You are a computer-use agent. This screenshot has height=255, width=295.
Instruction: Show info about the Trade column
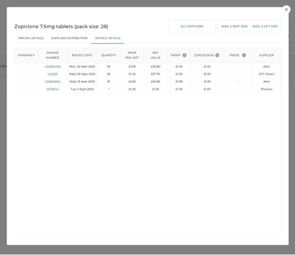pos(244,55)
